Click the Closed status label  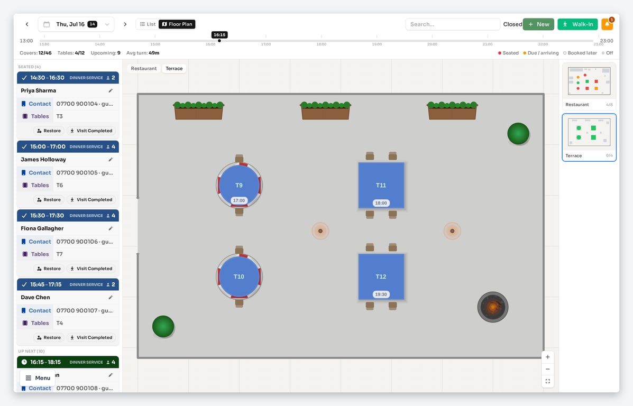(513, 24)
